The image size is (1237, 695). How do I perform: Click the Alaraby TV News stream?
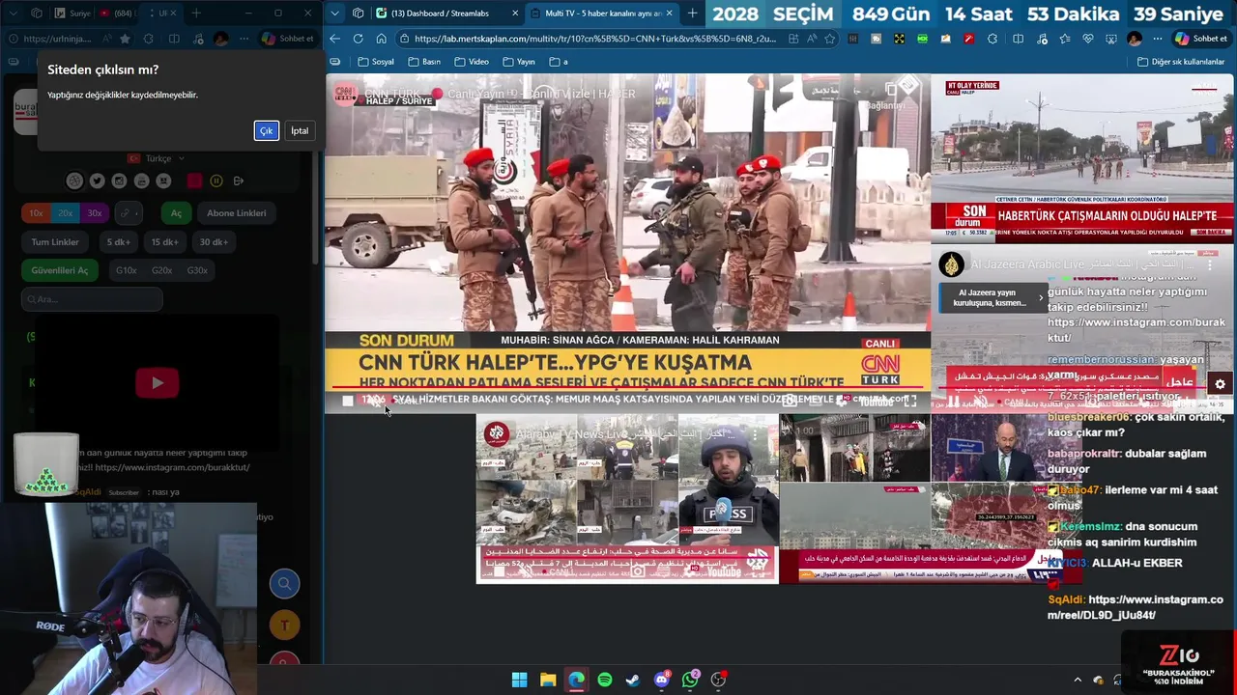(x=627, y=499)
